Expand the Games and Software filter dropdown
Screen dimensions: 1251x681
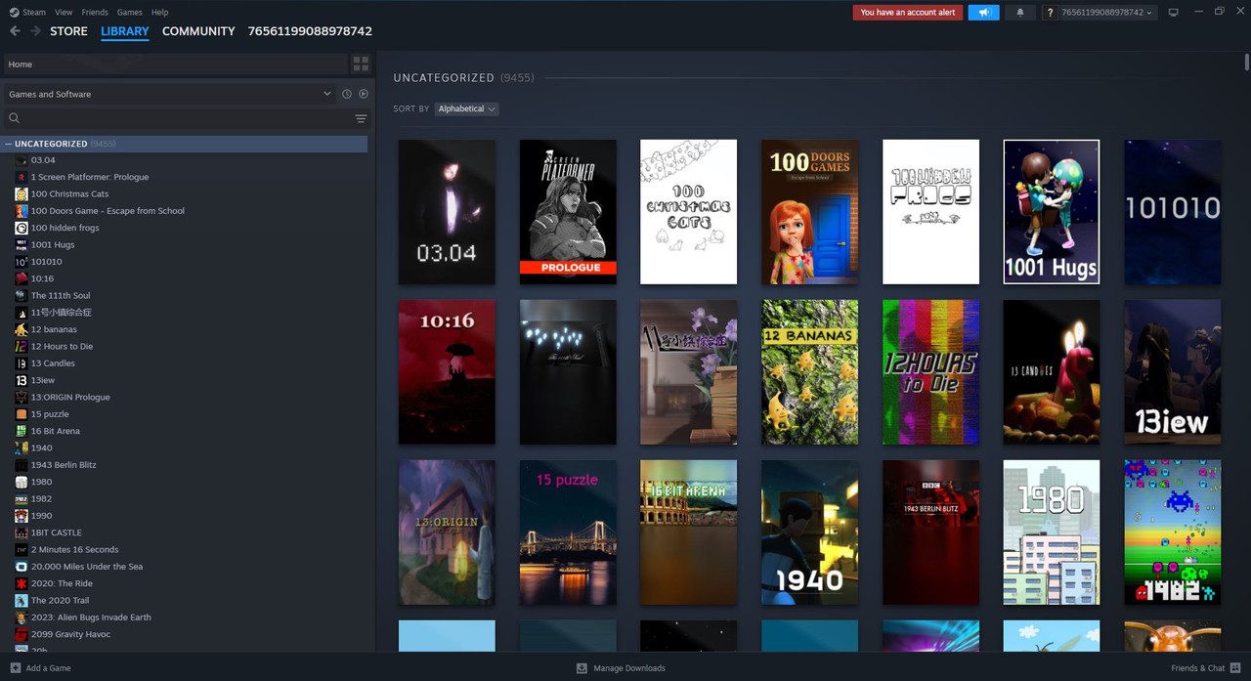[x=170, y=94]
